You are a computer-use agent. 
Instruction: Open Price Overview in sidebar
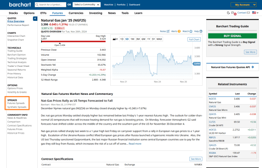[x=16, y=21]
